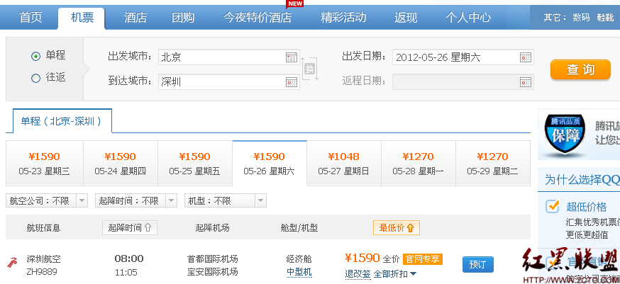Open the arrival city picker icon

pyautogui.click(x=292, y=82)
